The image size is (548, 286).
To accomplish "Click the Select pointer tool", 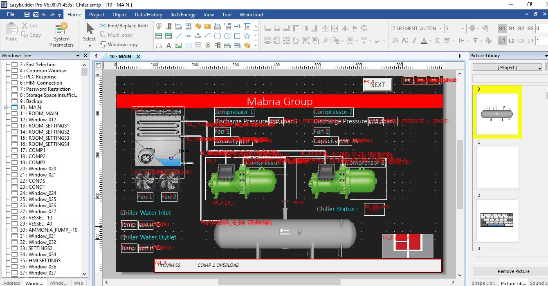I will tap(90, 32).
